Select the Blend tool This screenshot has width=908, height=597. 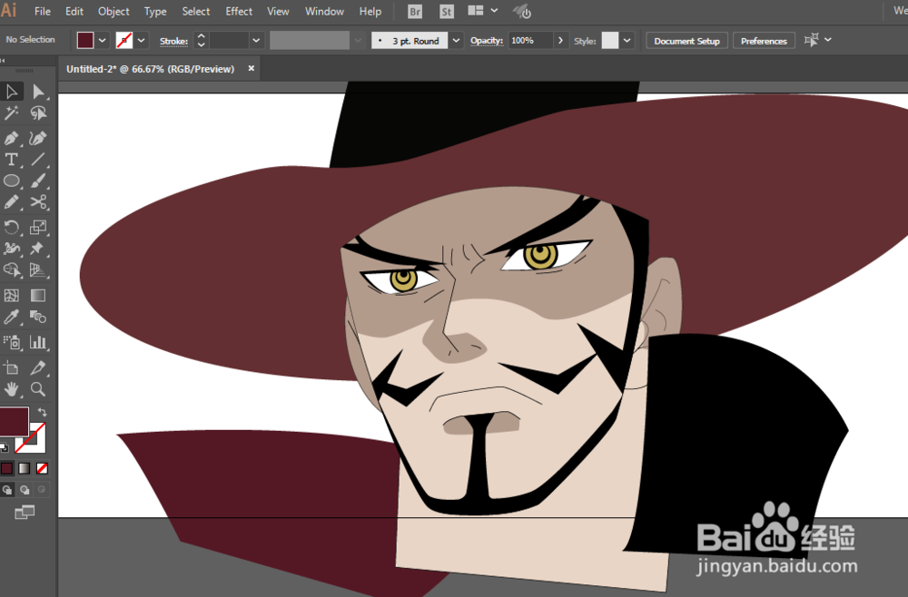[x=38, y=317]
